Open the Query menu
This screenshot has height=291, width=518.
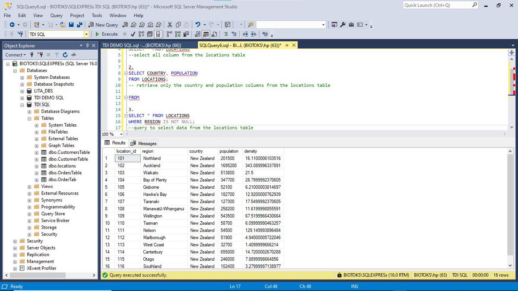coord(56,15)
